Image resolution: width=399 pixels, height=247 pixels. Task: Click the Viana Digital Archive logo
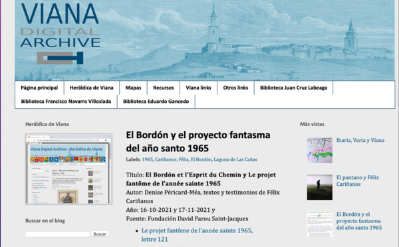click(61, 33)
